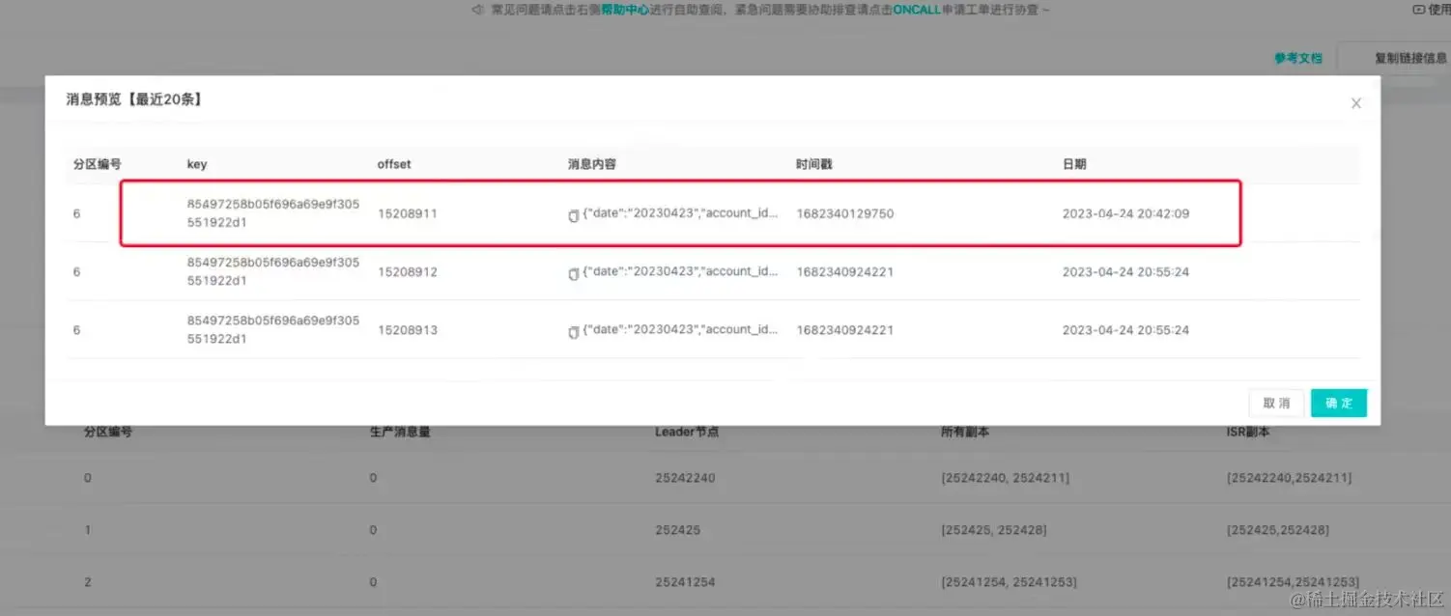Select the offset value 15208911

pos(407,213)
